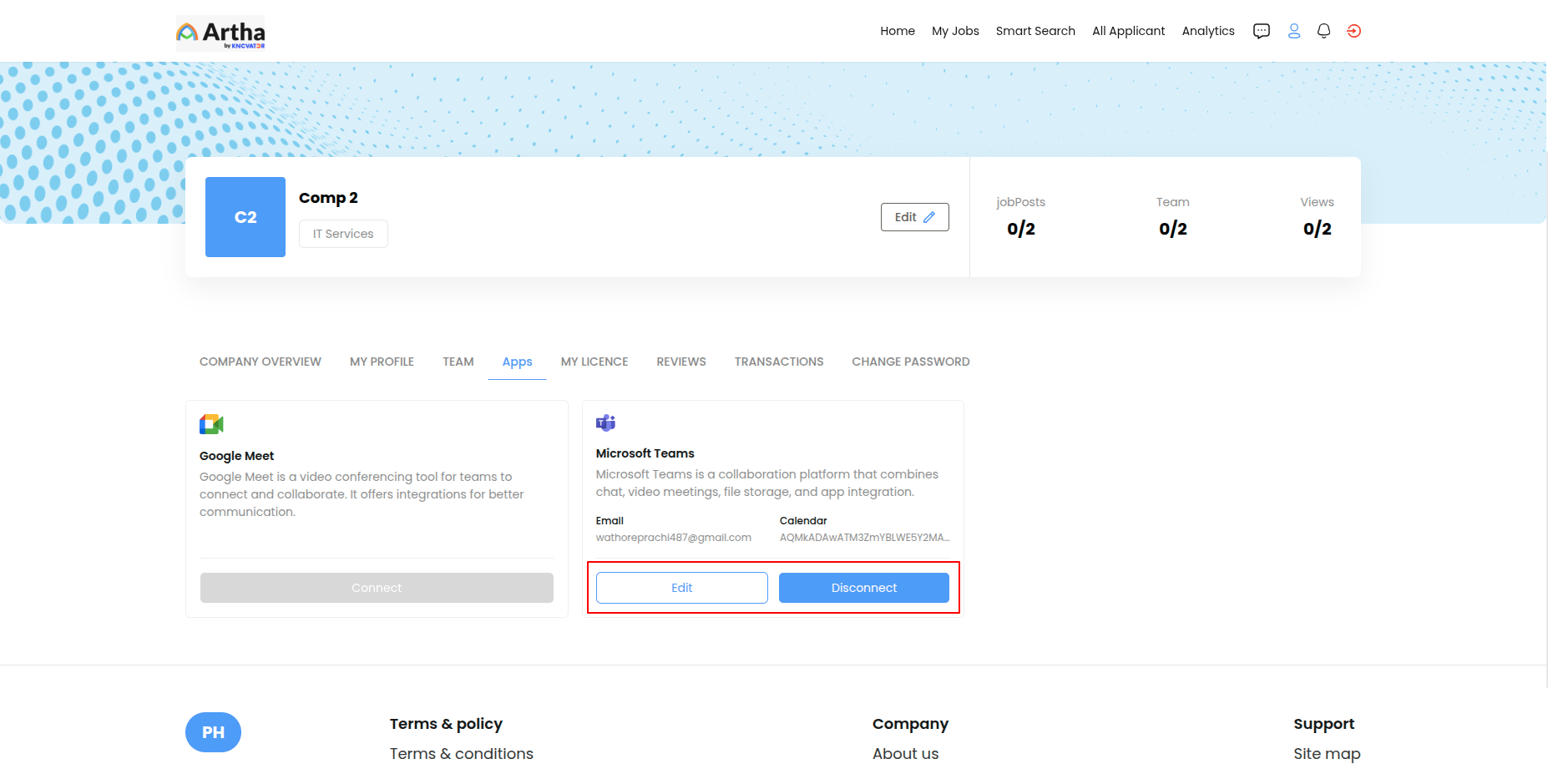Select the Transactions tab
The image size is (1548, 774).
click(778, 362)
